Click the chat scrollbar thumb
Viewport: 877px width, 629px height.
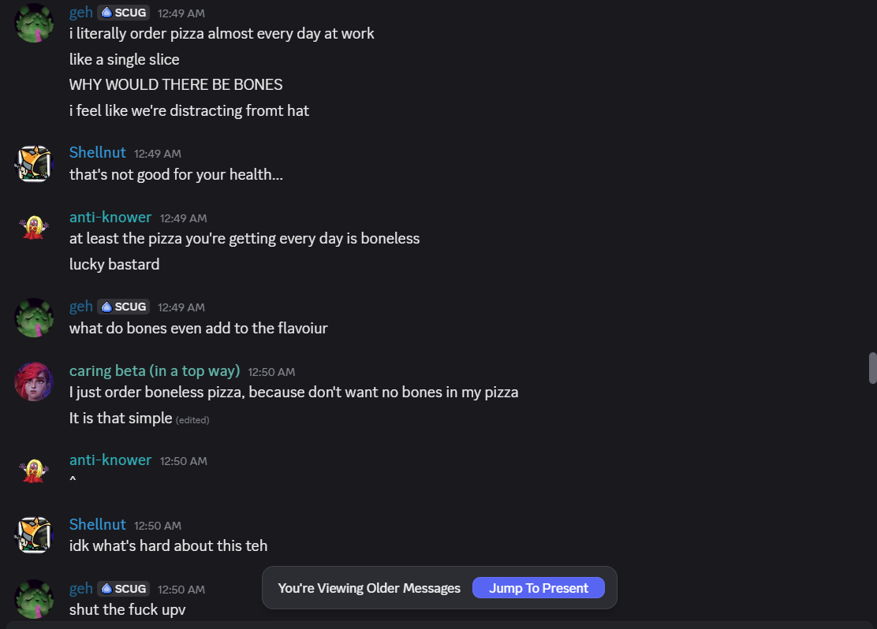coord(872,367)
